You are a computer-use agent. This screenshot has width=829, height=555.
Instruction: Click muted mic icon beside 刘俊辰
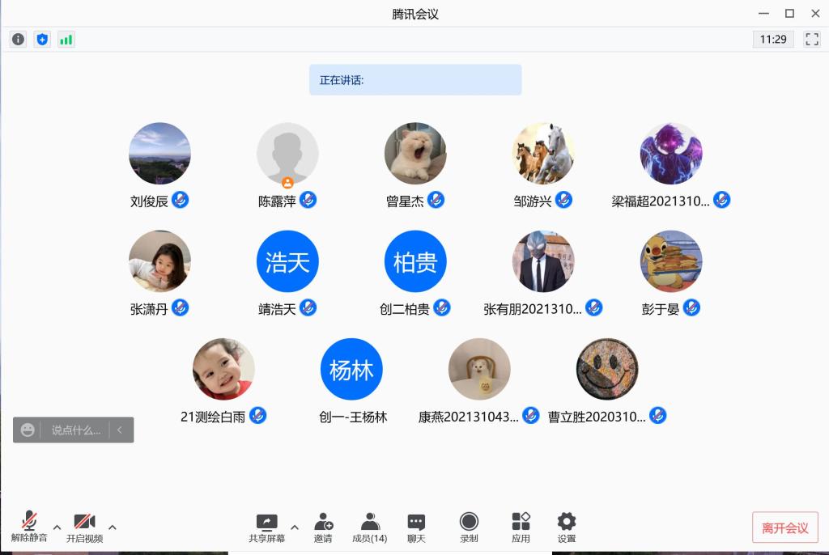coord(181,200)
